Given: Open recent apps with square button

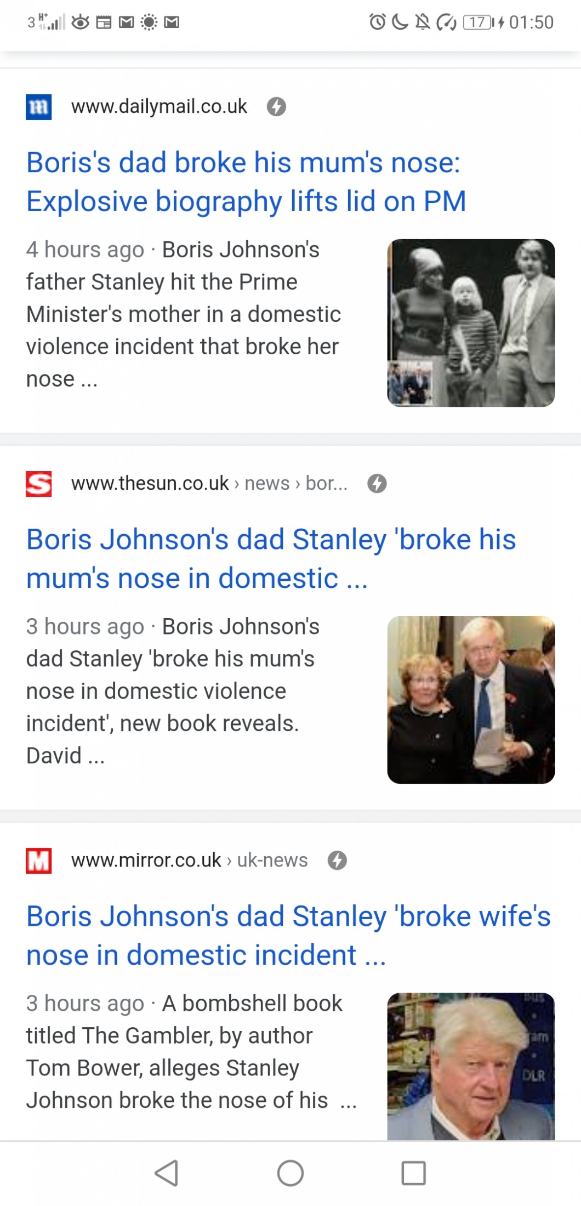Looking at the screenshot, I should pyautogui.click(x=413, y=1173).
